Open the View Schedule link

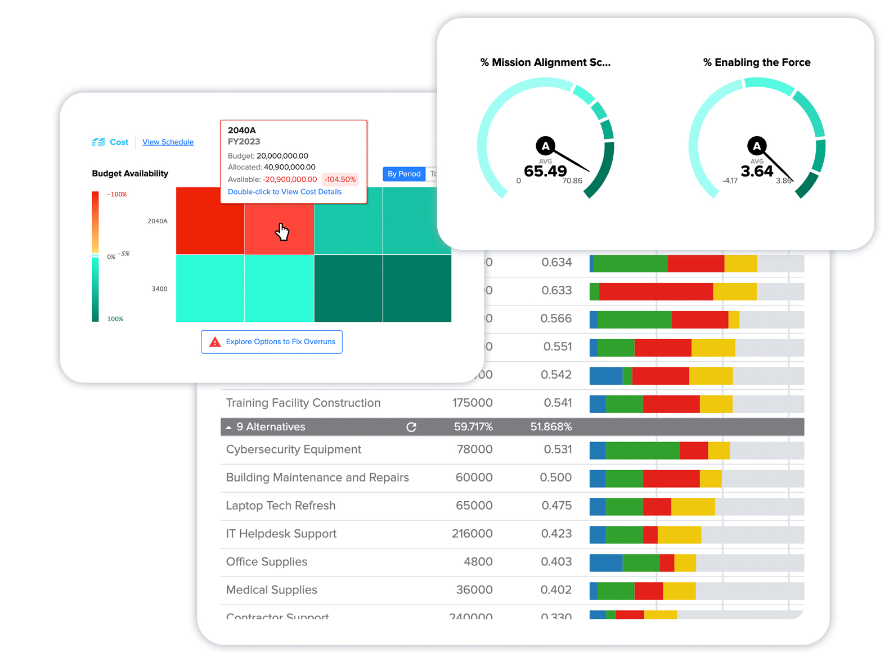click(x=168, y=142)
